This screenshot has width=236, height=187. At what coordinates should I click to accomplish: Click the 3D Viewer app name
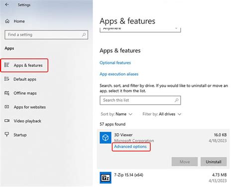click(123, 135)
